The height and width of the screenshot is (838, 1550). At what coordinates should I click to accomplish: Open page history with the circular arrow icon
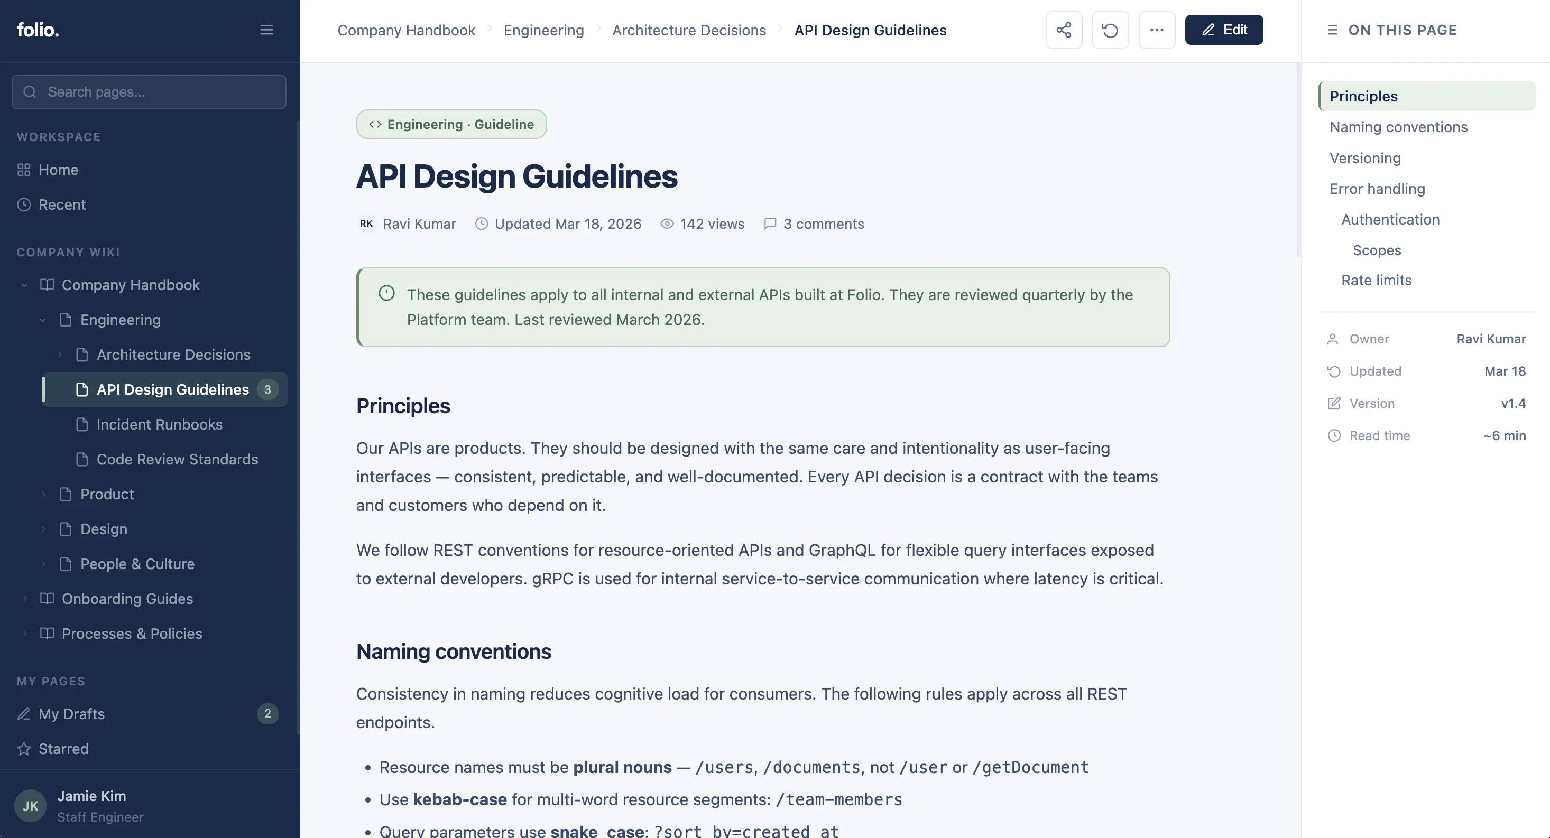point(1110,30)
